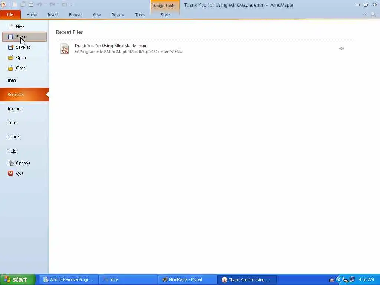
Task: Click Save disk icon in quick access toolbar
Action: (31, 4)
